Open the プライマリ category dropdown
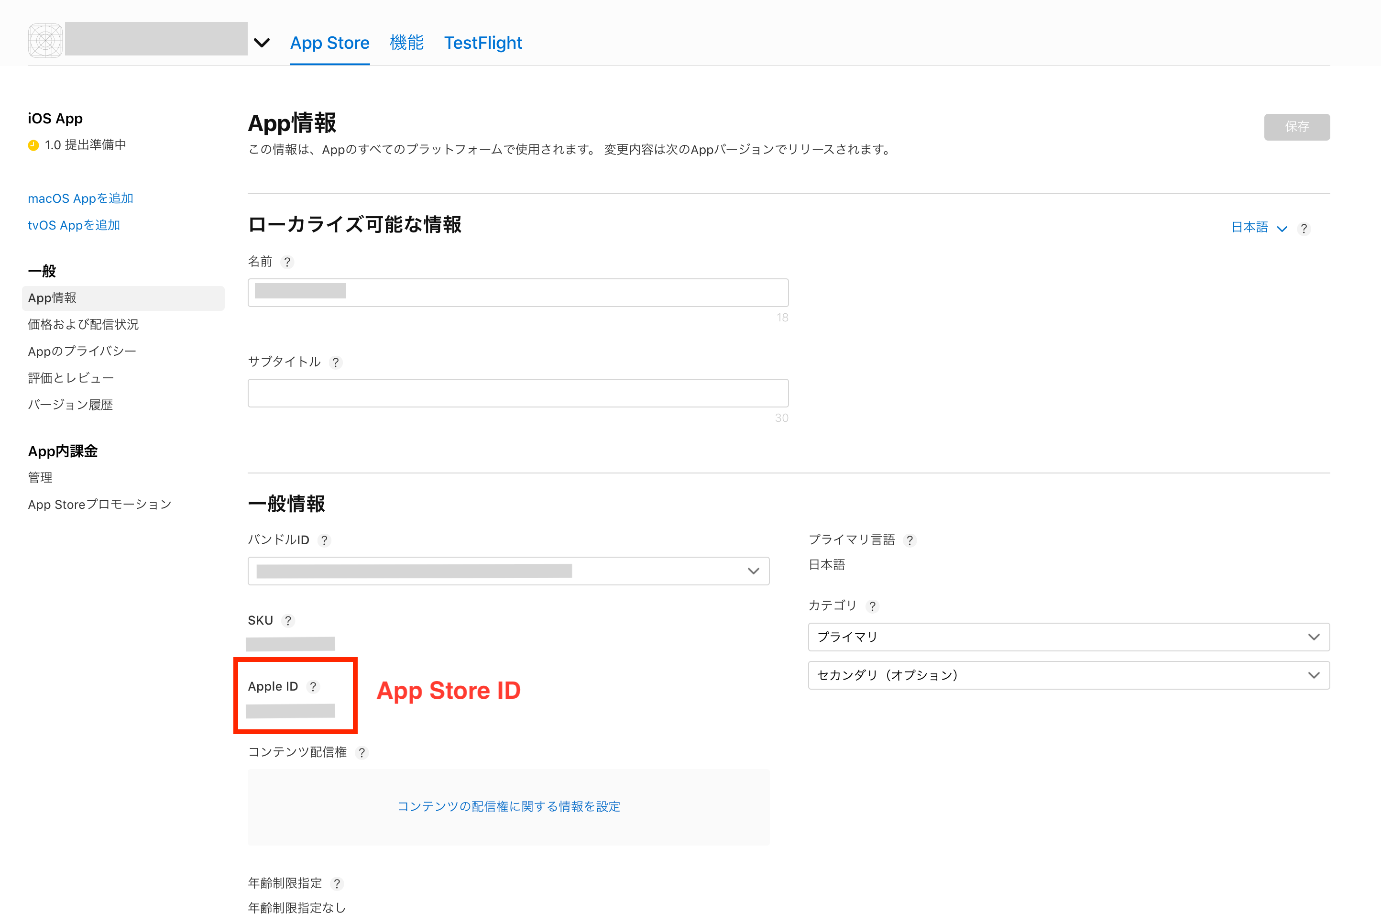Viewport: 1381px width, 924px height. 1068,637
